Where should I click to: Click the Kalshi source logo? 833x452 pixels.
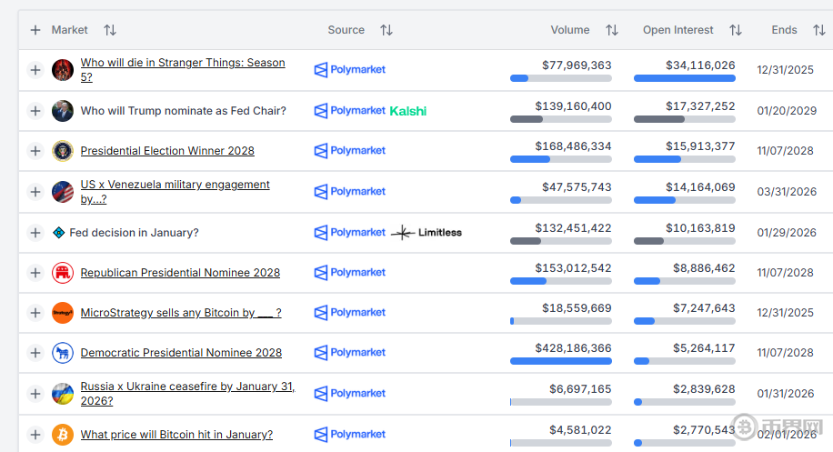[x=408, y=111]
